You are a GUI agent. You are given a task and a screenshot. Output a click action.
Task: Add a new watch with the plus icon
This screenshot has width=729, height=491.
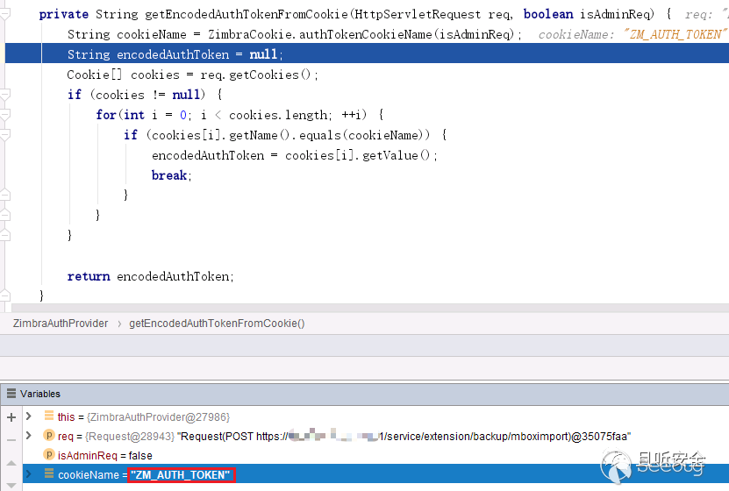pos(11,417)
